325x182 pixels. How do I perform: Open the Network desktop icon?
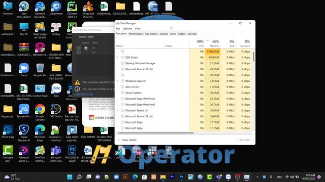pyautogui.click(x=8, y=8)
